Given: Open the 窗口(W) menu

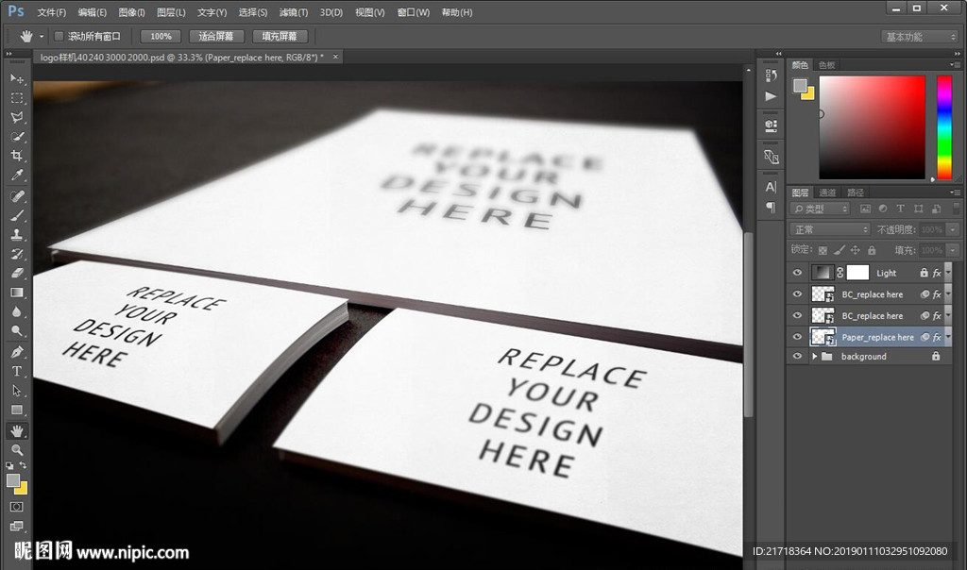Looking at the screenshot, I should pyautogui.click(x=414, y=12).
